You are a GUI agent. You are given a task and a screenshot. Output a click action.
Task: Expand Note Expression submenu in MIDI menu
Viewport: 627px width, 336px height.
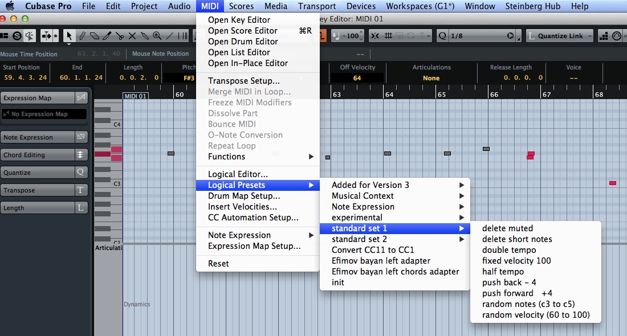coord(258,235)
